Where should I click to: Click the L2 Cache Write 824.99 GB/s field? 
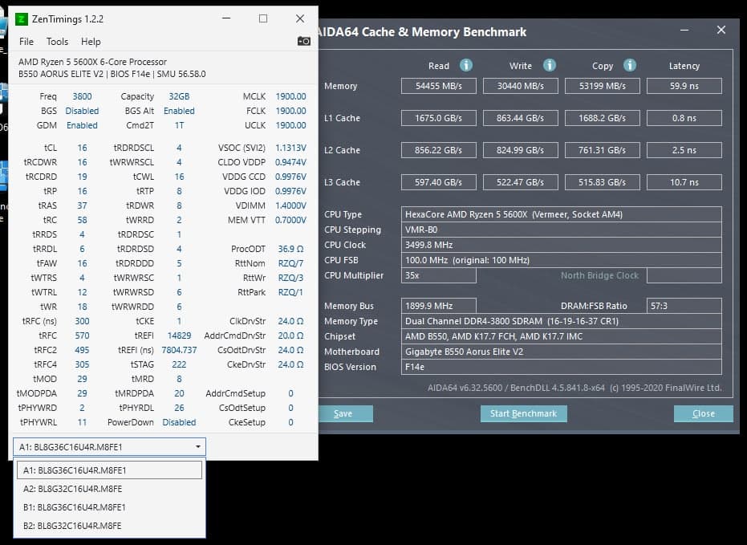click(521, 150)
